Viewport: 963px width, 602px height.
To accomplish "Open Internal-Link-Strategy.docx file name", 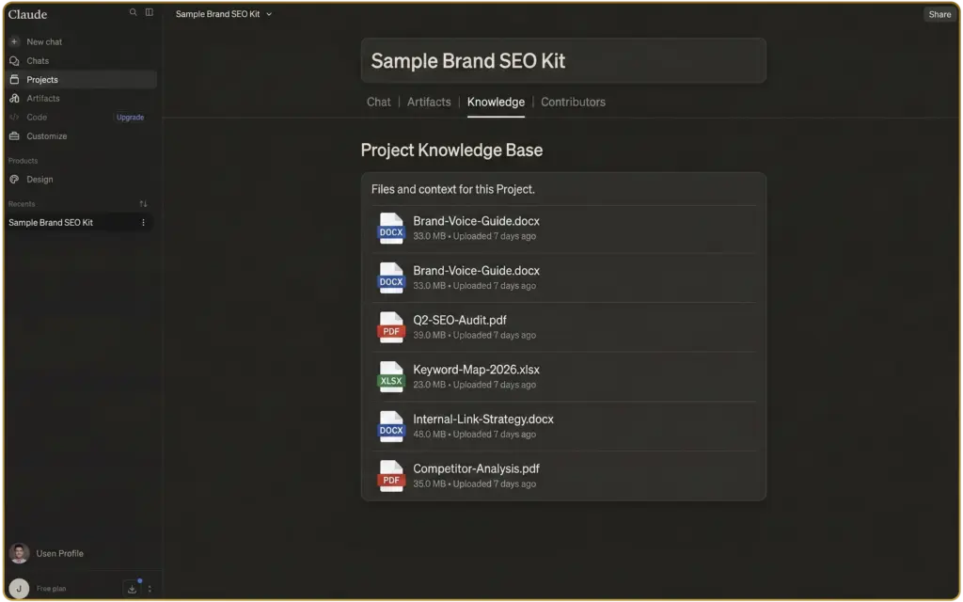I will 482,420.
